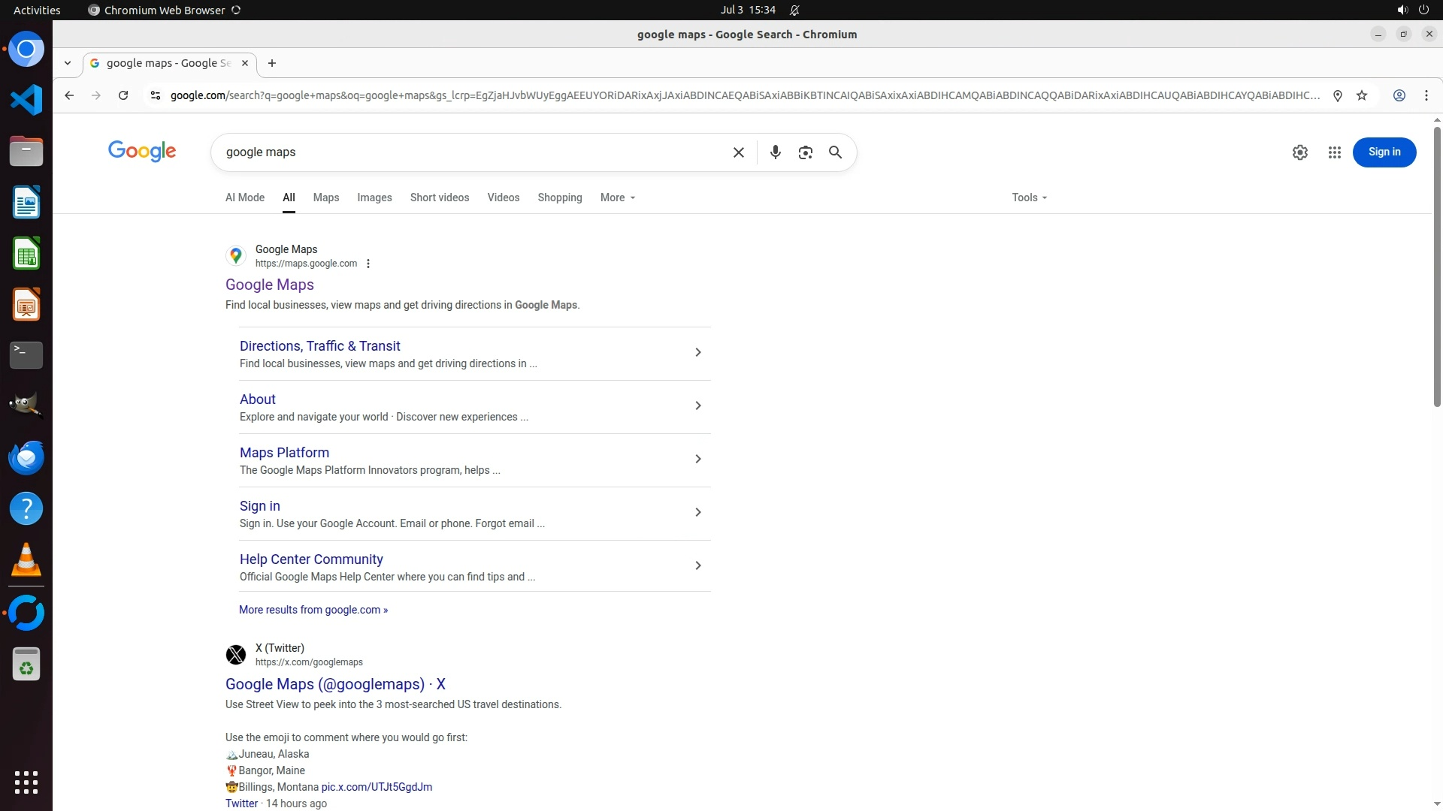Open the tab search dropdown arrow
The height and width of the screenshot is (811, 1443).
coord(68,63)
